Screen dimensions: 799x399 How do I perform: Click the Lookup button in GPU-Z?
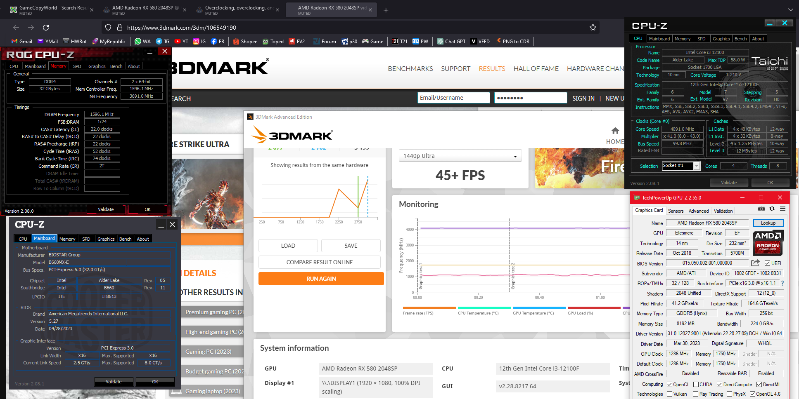coord(768,223)
